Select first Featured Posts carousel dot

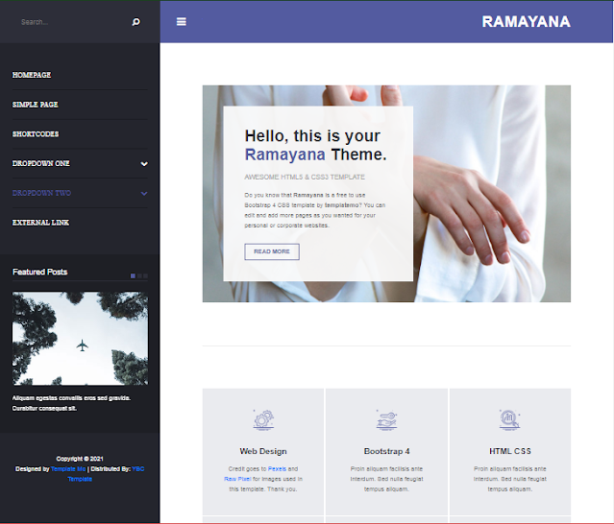click(x=134, y=276)
